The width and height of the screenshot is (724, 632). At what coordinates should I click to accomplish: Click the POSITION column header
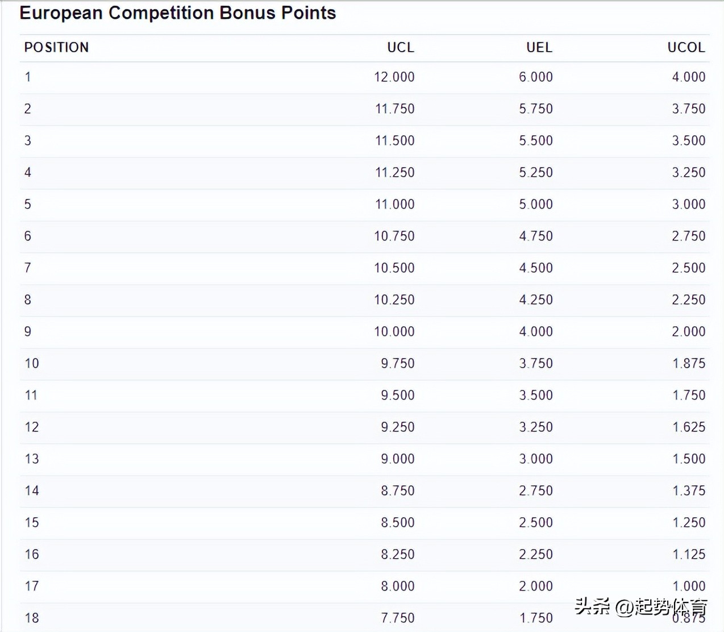(x=56, y=47)
